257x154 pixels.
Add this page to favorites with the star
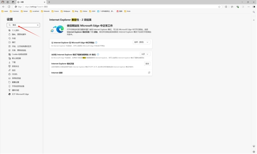click(x=219, y=7)
